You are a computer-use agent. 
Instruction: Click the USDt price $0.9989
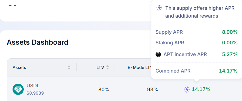click(x=35, y=93)
